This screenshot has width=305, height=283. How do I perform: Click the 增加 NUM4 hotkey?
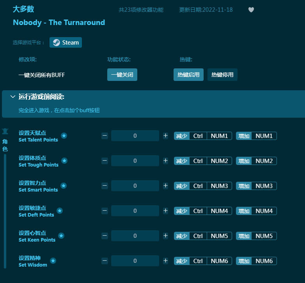click(x=256, y=211)
